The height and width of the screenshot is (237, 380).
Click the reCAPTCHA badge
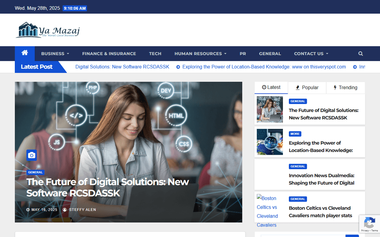click(369, 224)
